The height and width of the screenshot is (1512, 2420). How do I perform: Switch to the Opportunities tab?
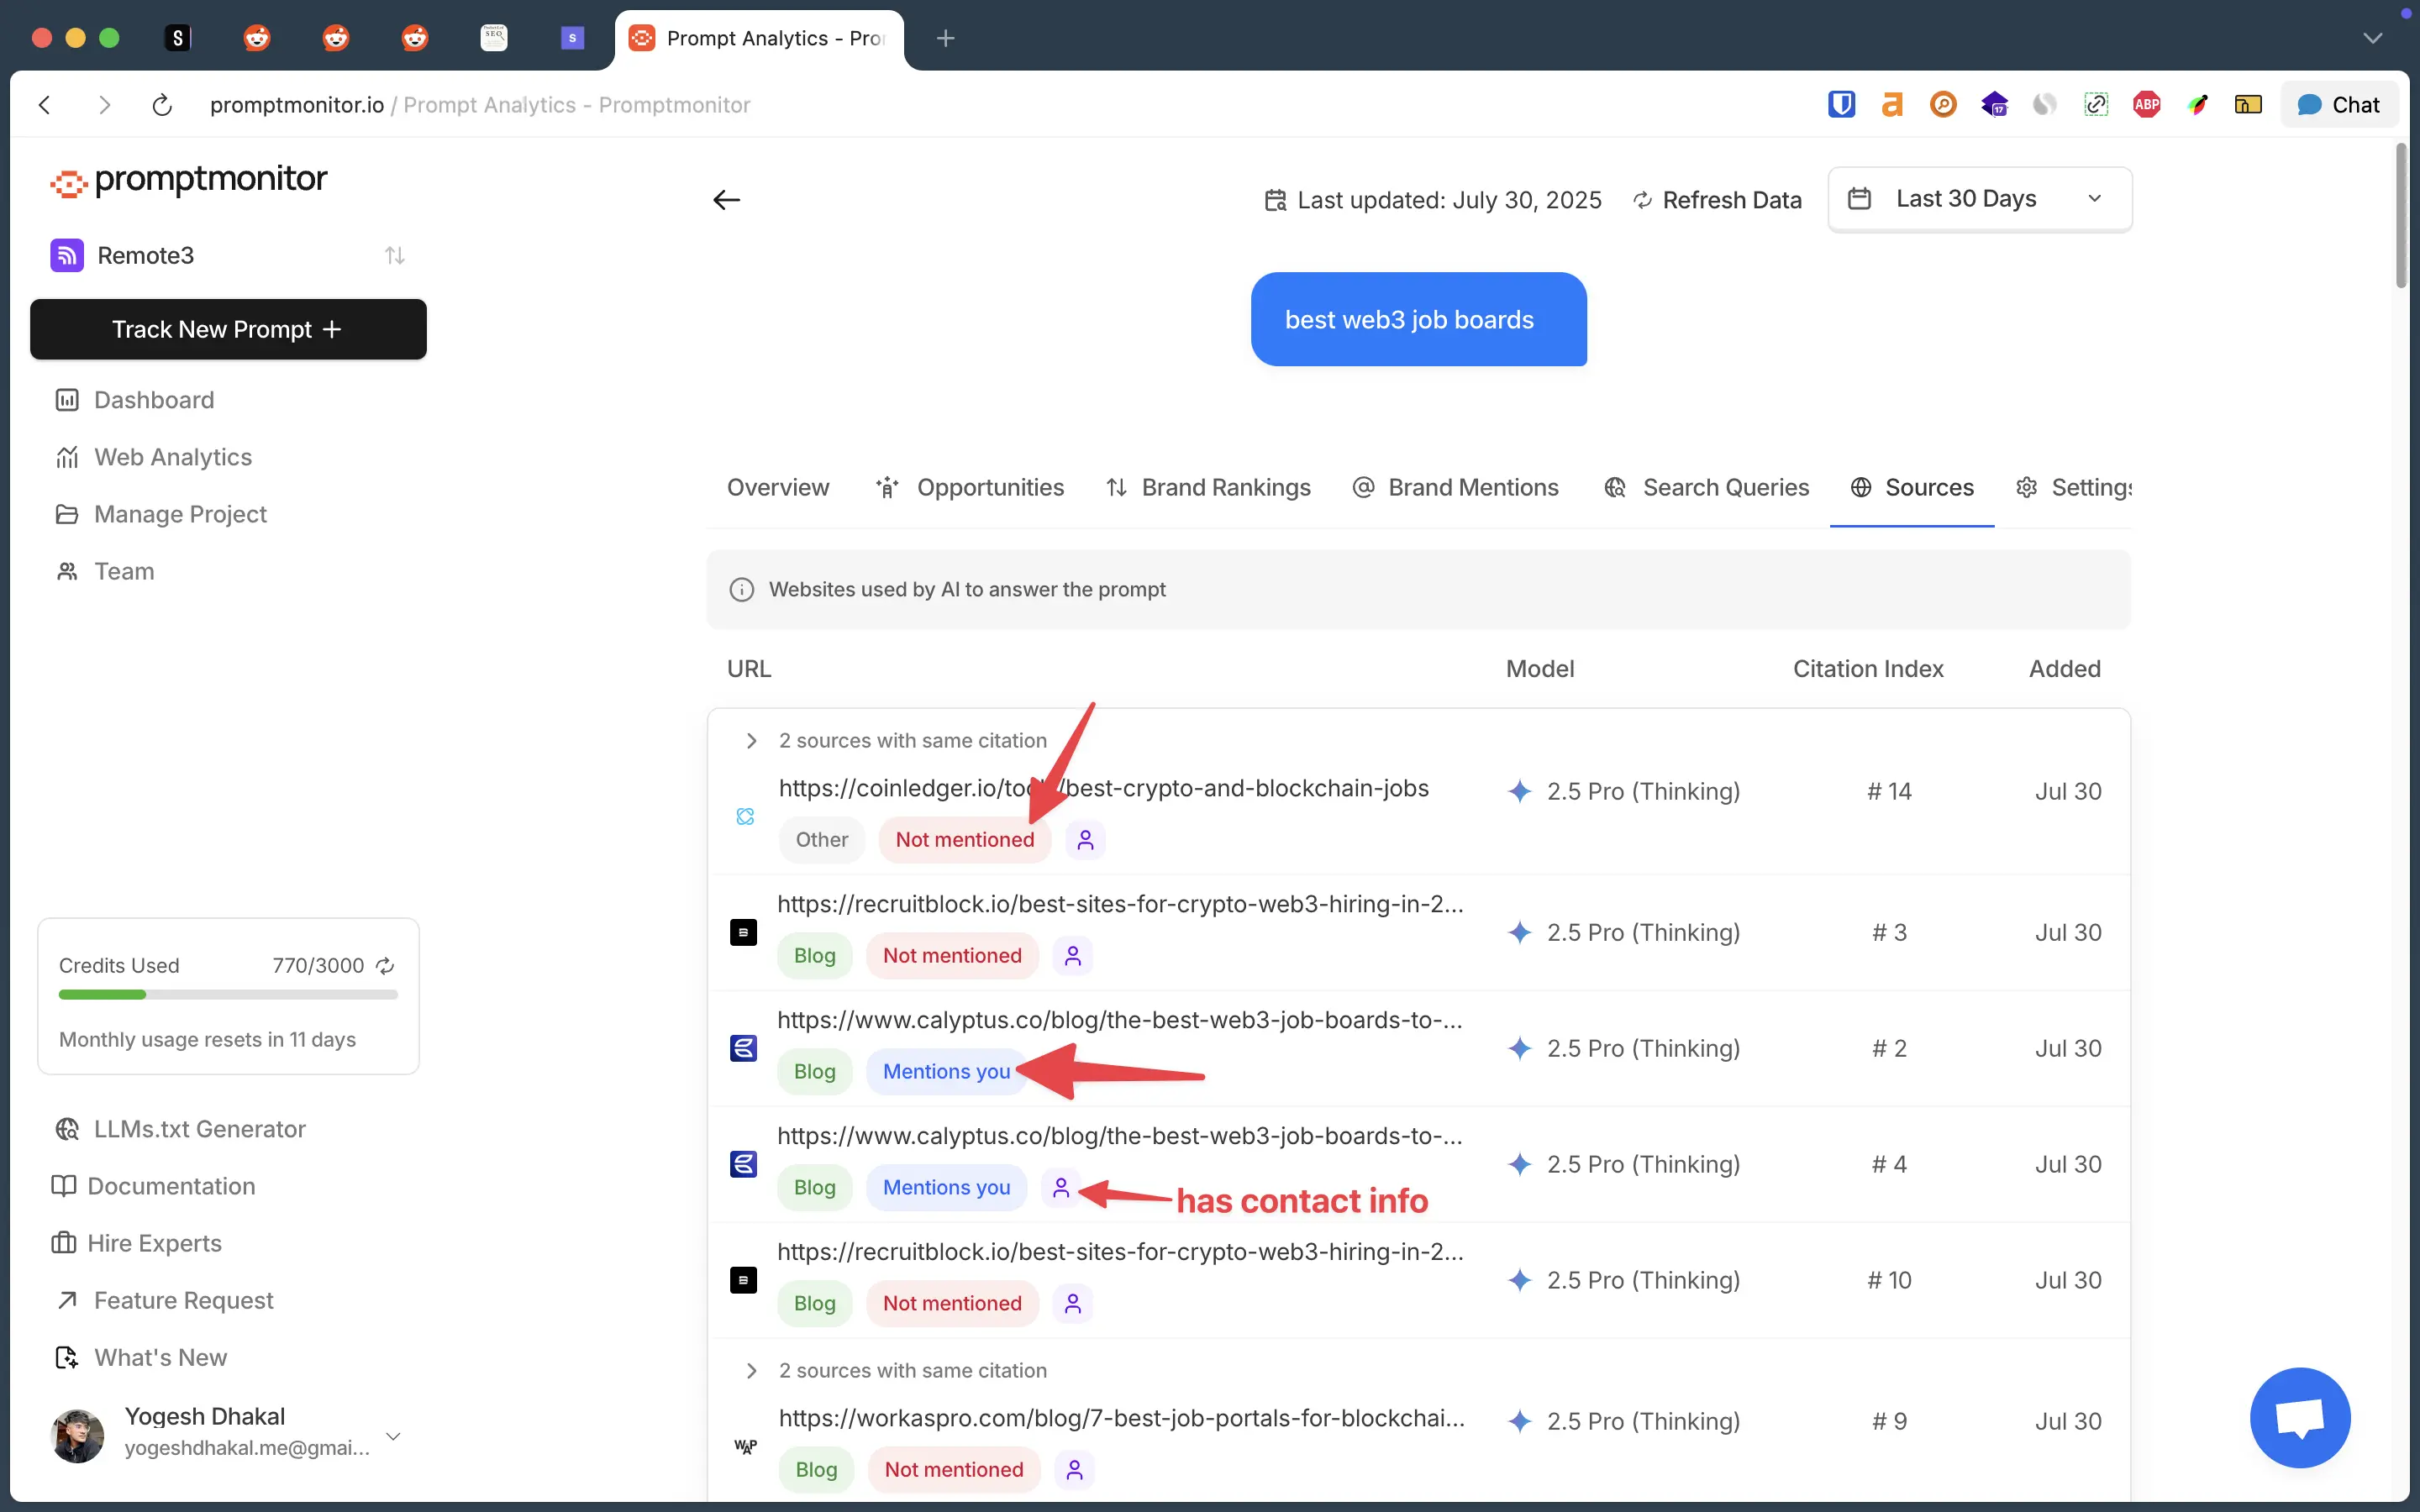(x=969, y=487)
